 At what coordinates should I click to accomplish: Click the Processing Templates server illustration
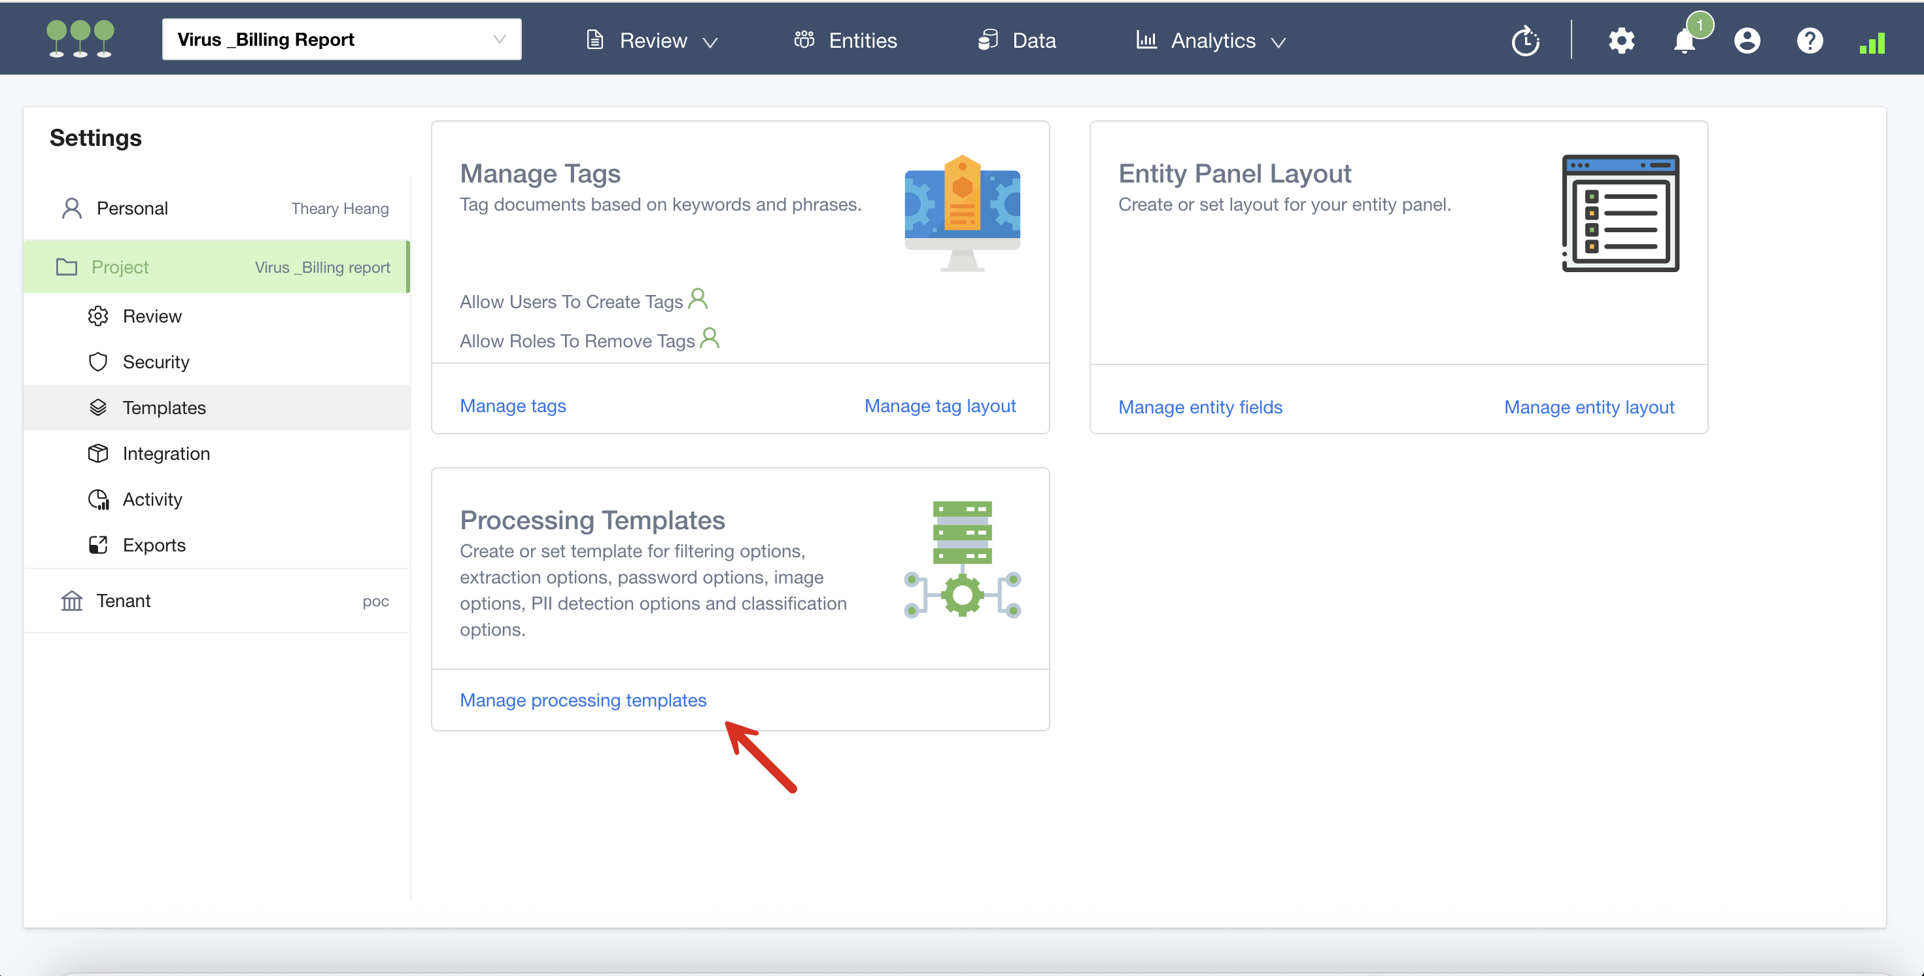click(962, 558)
